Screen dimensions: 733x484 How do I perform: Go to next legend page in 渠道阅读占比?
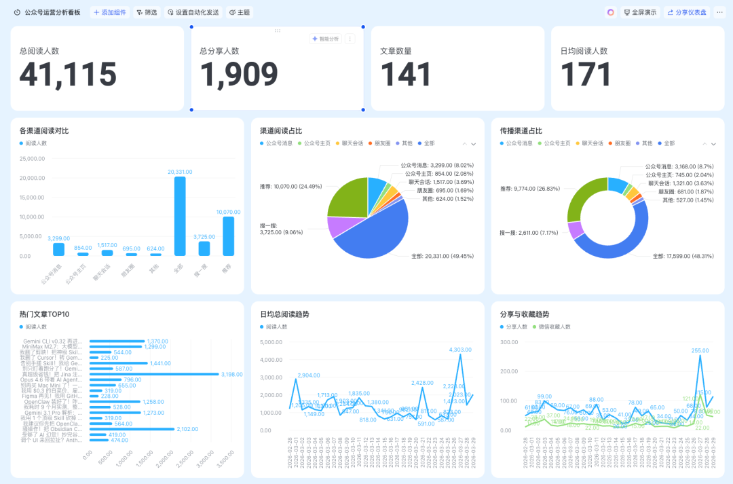pos(474,144)
